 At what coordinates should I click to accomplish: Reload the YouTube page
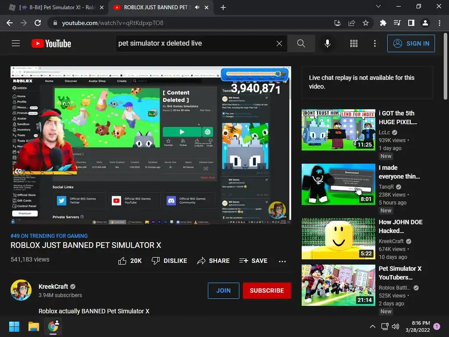click(x=38, y=23)
